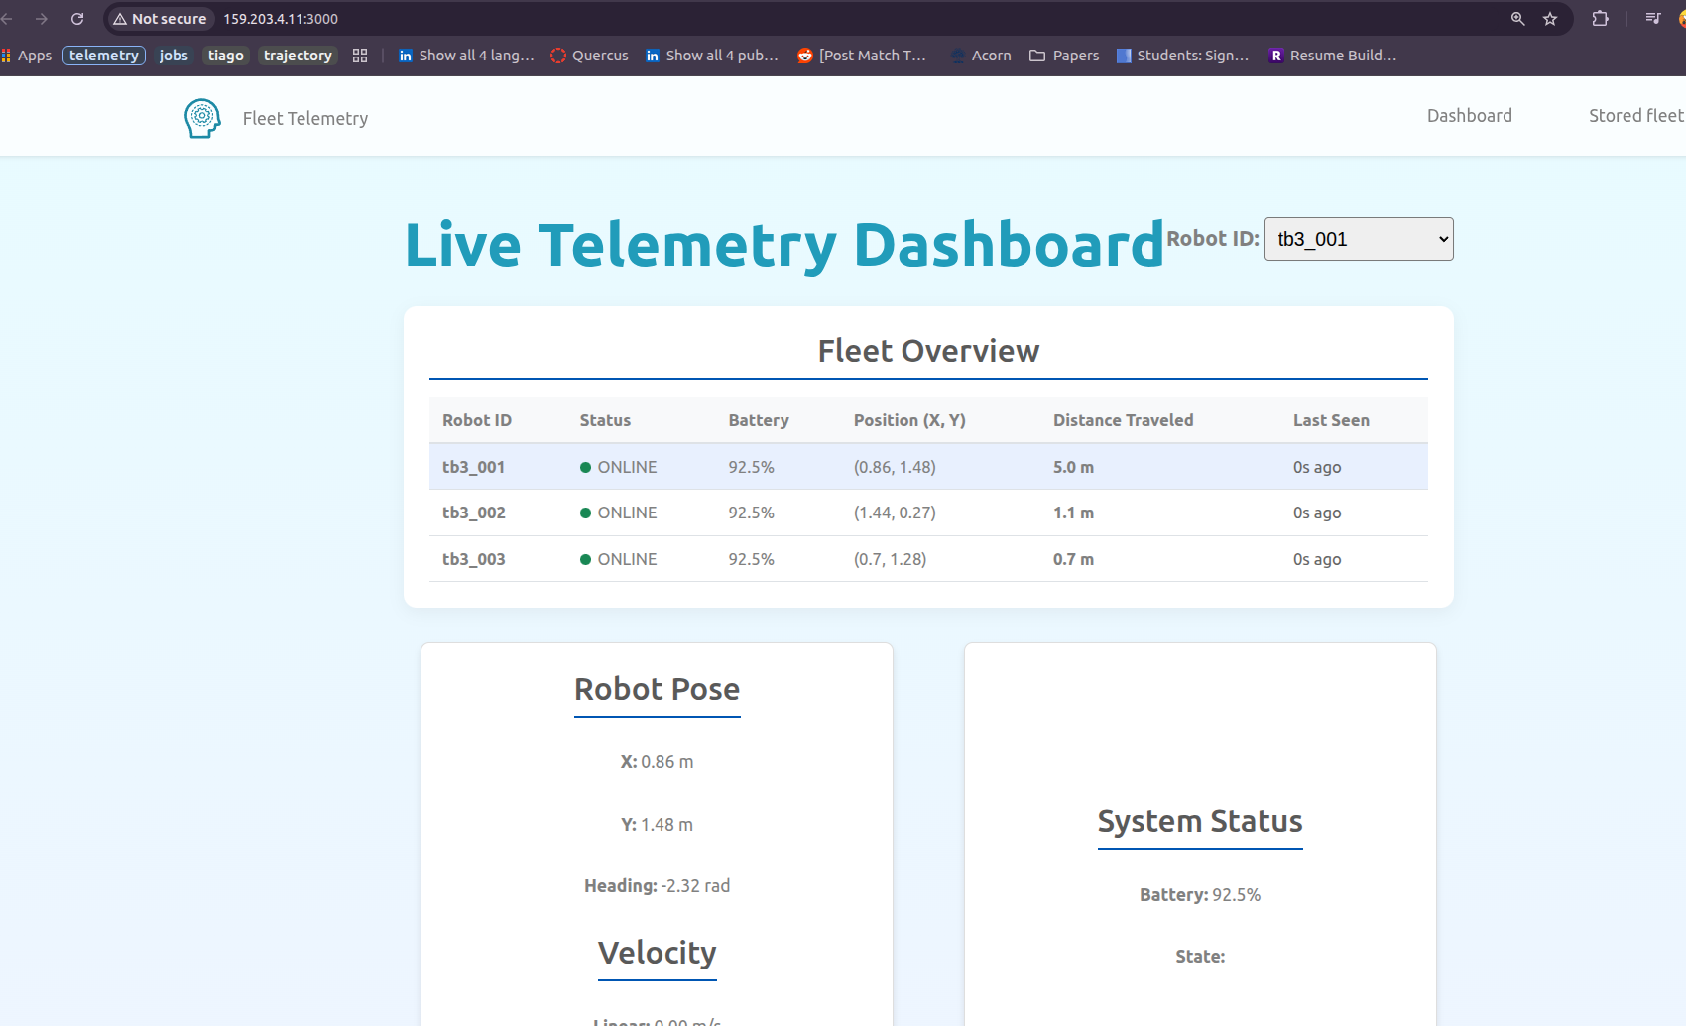This screenshot has width=1686, height=1026.
Task: Open the Apps grid in bookmarks bar
Action: 27,56
